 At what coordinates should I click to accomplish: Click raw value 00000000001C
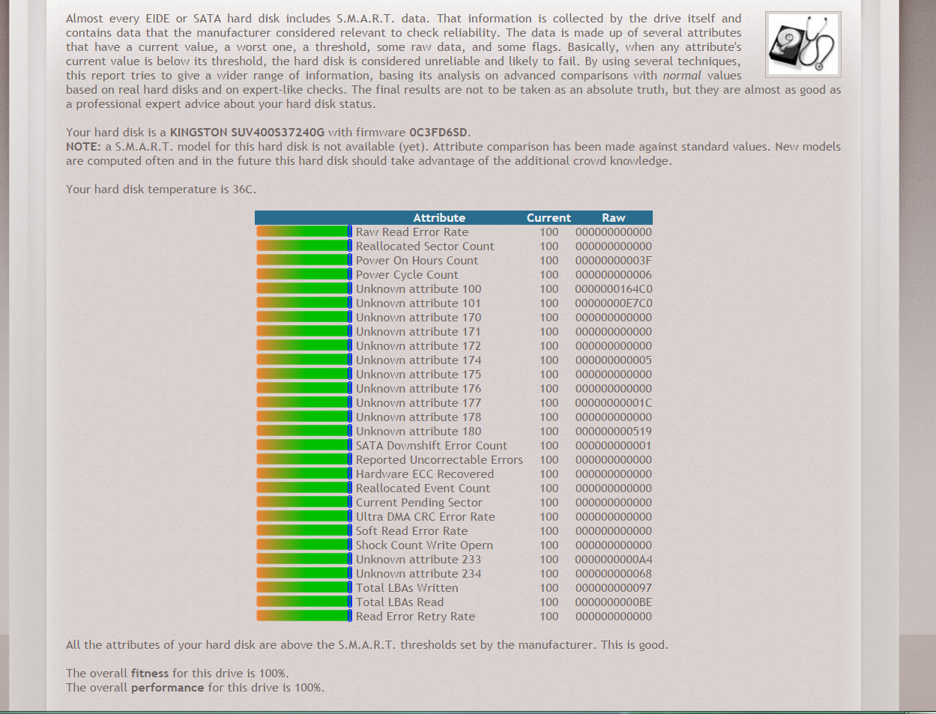click(x=613, y=403)
